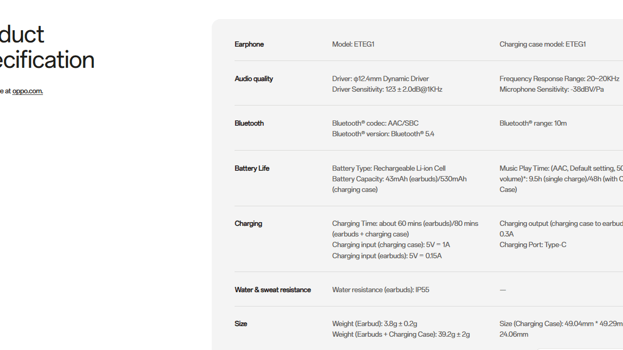Click the Driver Sensitivity text
Viewport: 623px width, 350px height.
pos(387,90)
